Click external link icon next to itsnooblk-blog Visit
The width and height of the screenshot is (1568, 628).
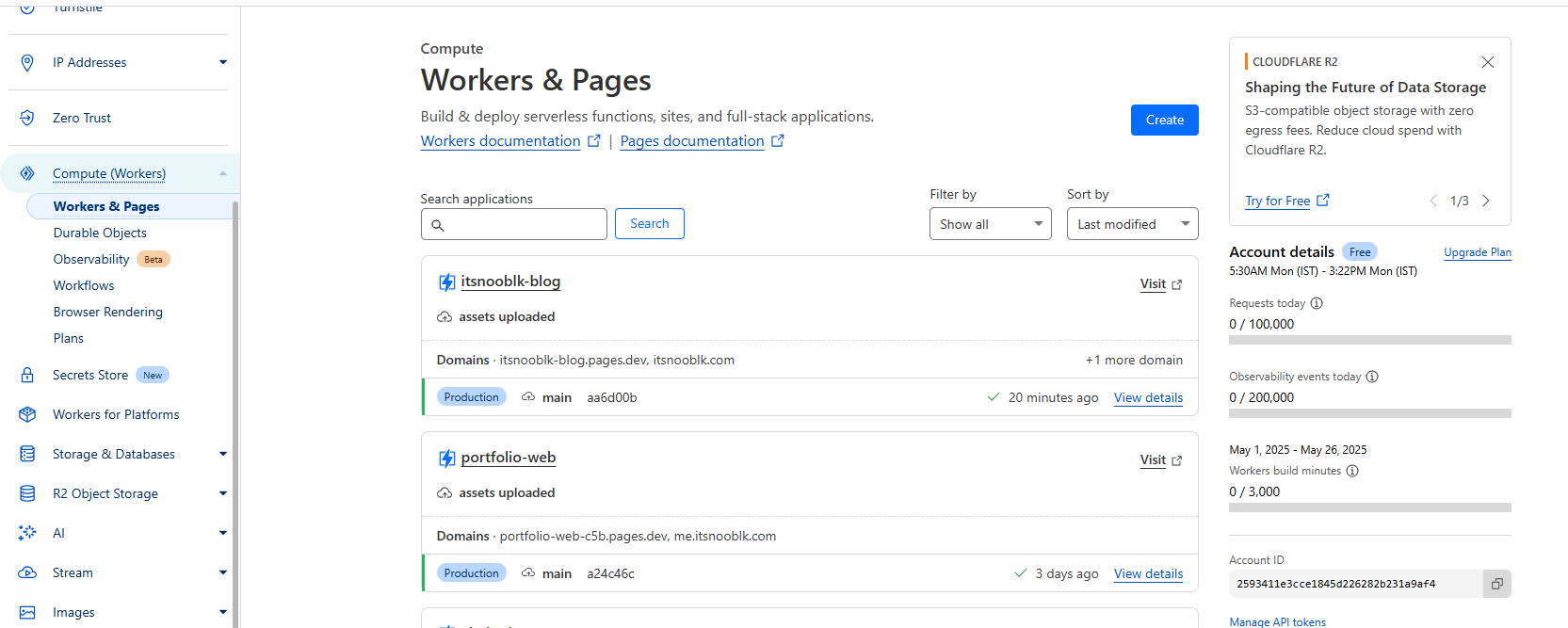coord(1177,284)
